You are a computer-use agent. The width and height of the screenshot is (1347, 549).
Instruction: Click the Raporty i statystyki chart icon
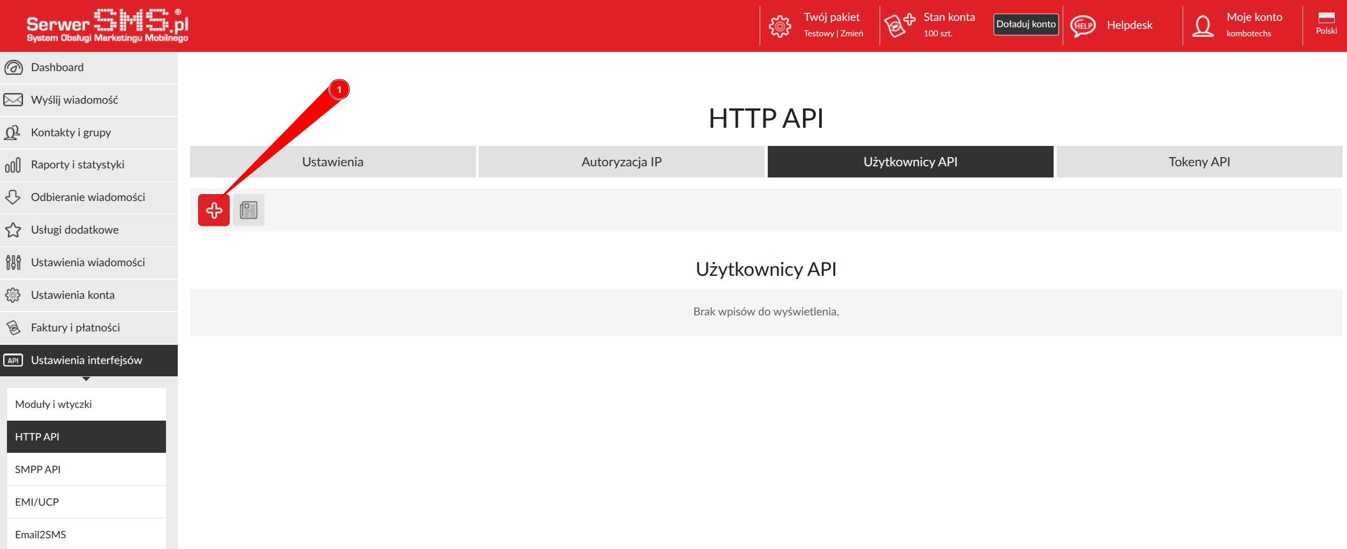point(13,165)
